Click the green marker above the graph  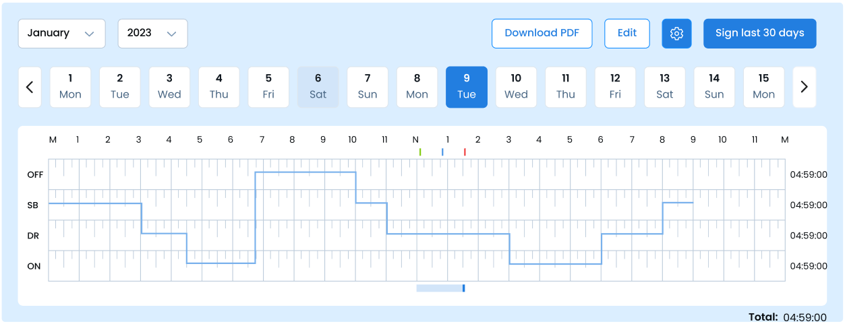(420, 152)
